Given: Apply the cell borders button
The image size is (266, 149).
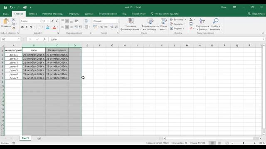Looking at the screenshot, I should point(39,27).
